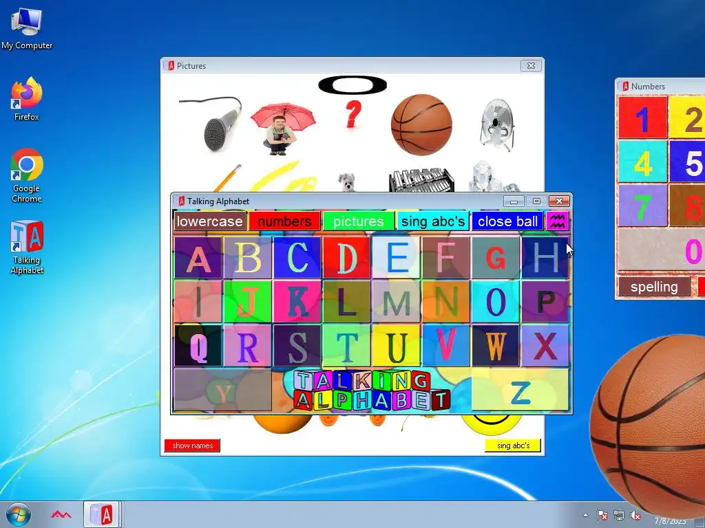705x528 pixels.
Task: Click the letter B tile
Action: [247, 258]
